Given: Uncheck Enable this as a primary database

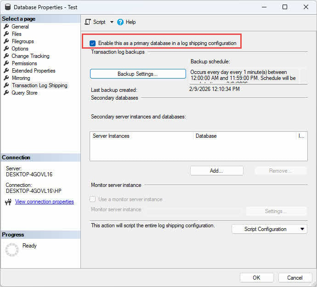Looking at the screenshot, I should coord(93,43).
